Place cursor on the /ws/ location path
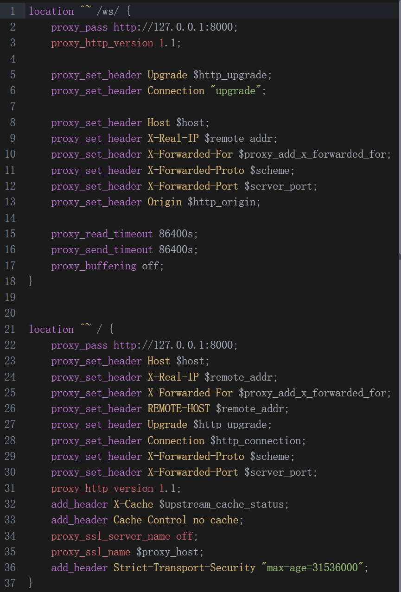Viewport: 401px width, 592px height. click(x=108, y=11)
